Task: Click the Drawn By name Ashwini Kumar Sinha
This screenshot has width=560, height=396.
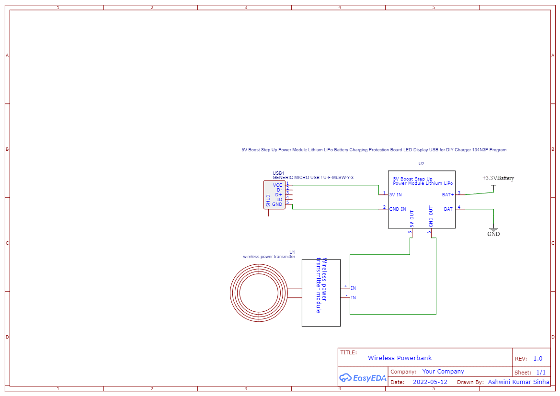Action: 518,382
